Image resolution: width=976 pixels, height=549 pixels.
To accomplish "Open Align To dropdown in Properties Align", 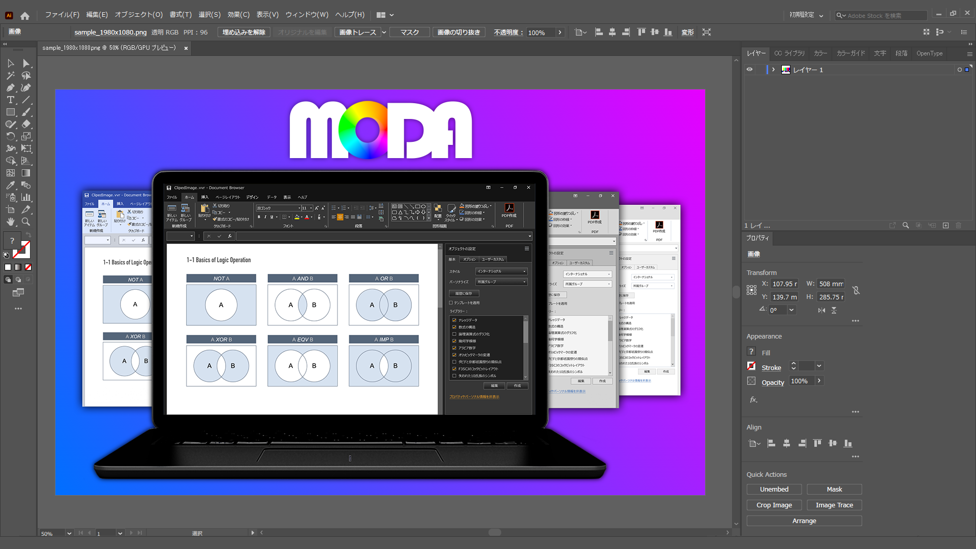I will (x=754, y=443).
